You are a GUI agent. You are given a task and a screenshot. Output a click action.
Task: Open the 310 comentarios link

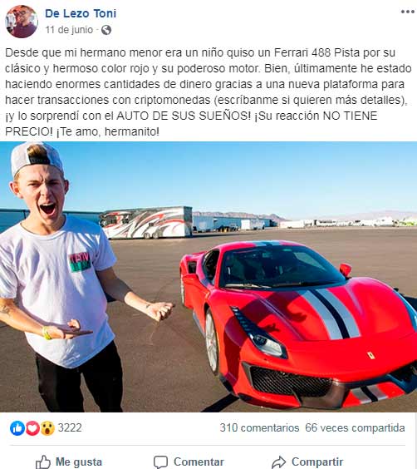click(259, 427)
